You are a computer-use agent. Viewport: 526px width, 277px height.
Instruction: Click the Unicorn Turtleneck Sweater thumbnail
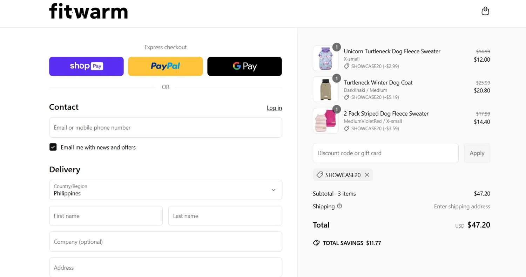[325, 58]
